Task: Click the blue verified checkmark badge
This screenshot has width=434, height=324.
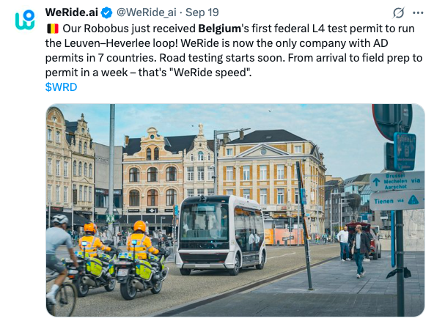Action: tap(106, 12)
